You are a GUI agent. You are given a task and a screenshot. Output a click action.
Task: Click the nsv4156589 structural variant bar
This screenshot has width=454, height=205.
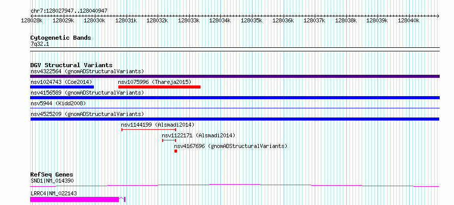click(235, 98)
